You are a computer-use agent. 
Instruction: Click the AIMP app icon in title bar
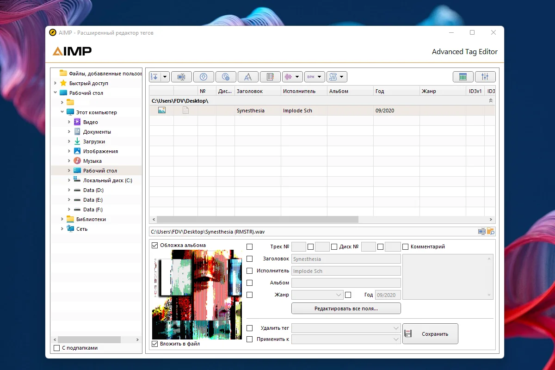coord(53,33)
